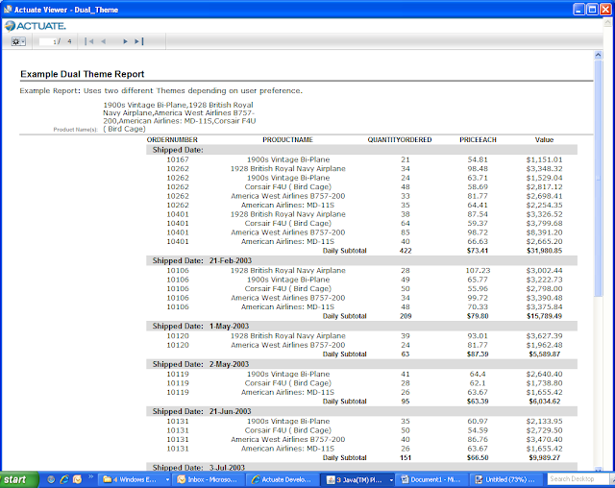Click the QUANTITYORDERED column header
This screenshot has width=615, height=488.
tap(400, 140)
